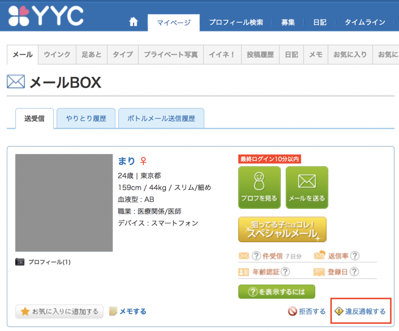Click the home icon in the top navigation
The image size is (399, 331).
click(134, 23)
